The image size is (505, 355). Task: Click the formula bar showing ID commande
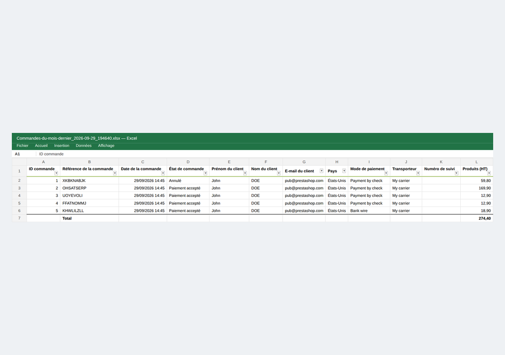pyautogui.click(x=264, y=154)
